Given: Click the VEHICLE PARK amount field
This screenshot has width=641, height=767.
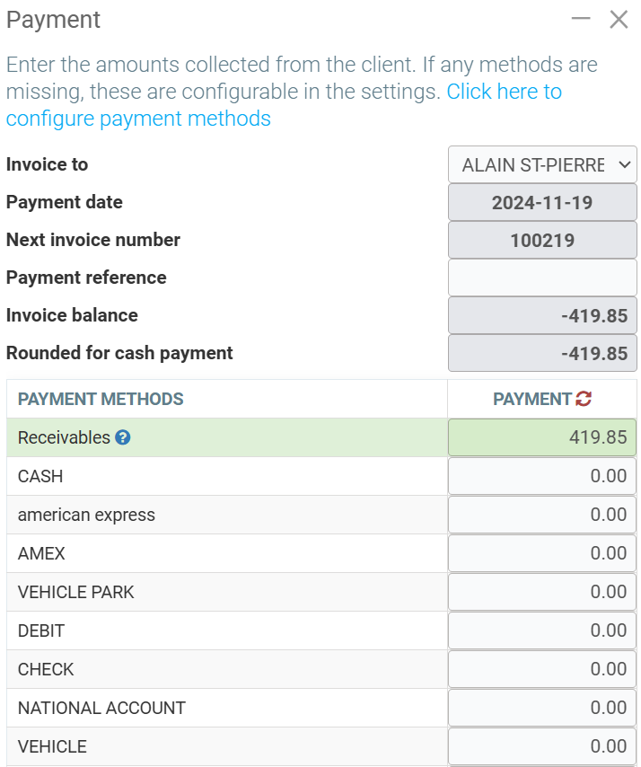Looking at the screenshot, I should [542, 592].
